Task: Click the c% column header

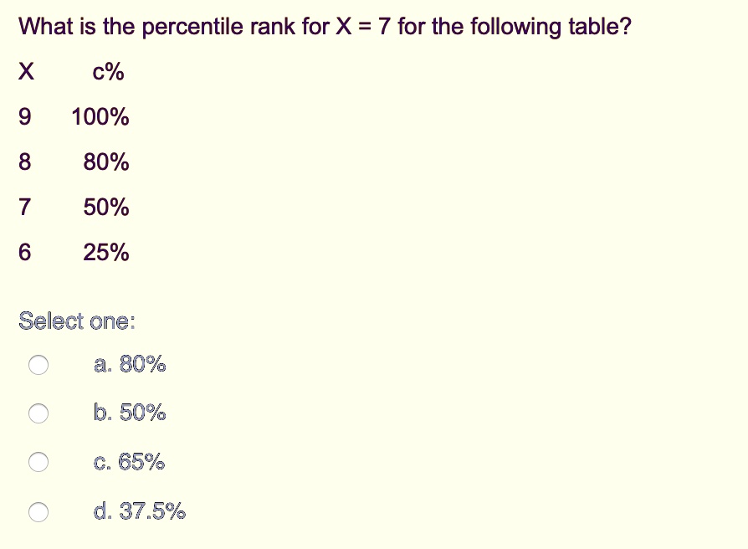Action: click(108, 71)
